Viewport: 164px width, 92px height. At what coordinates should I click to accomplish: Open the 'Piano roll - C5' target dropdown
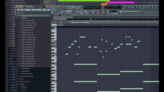click(x=77, y=22)
